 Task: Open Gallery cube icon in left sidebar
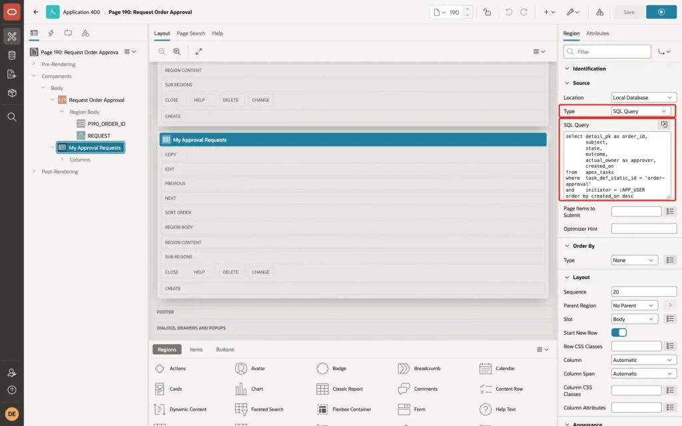pyautogui.click(x=12, y=93)
